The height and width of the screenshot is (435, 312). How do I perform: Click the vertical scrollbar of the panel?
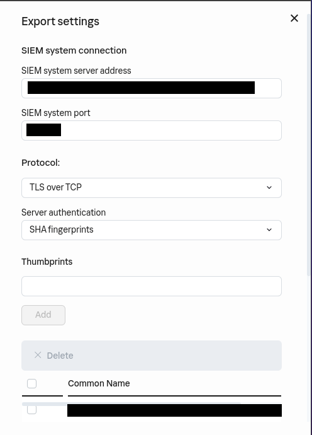pyautogui.click(x=309, y=144)
